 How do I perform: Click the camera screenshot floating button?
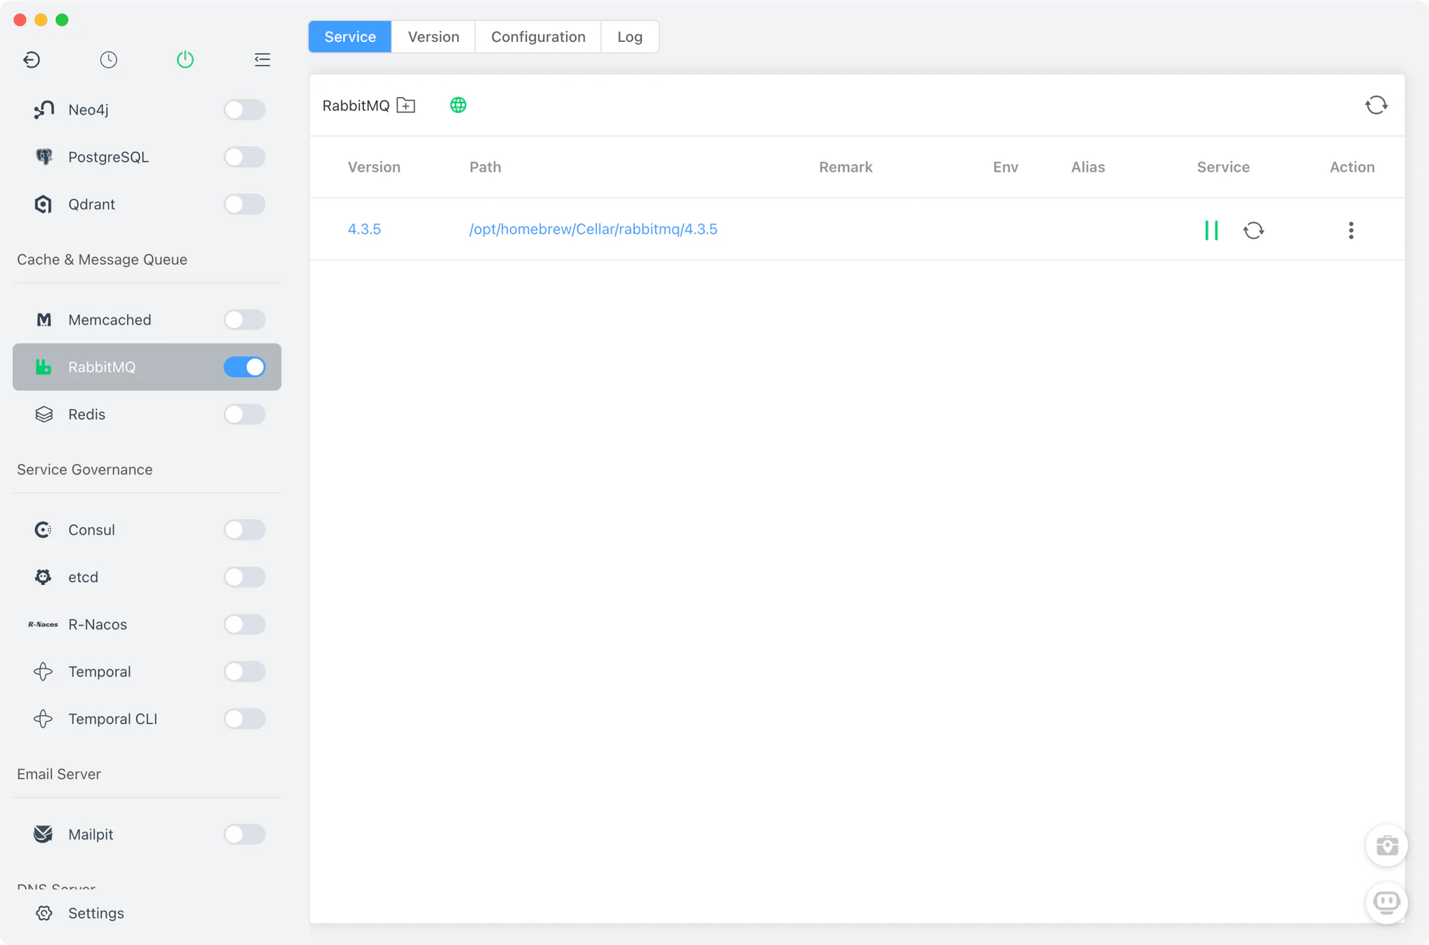pos(1386,846)
